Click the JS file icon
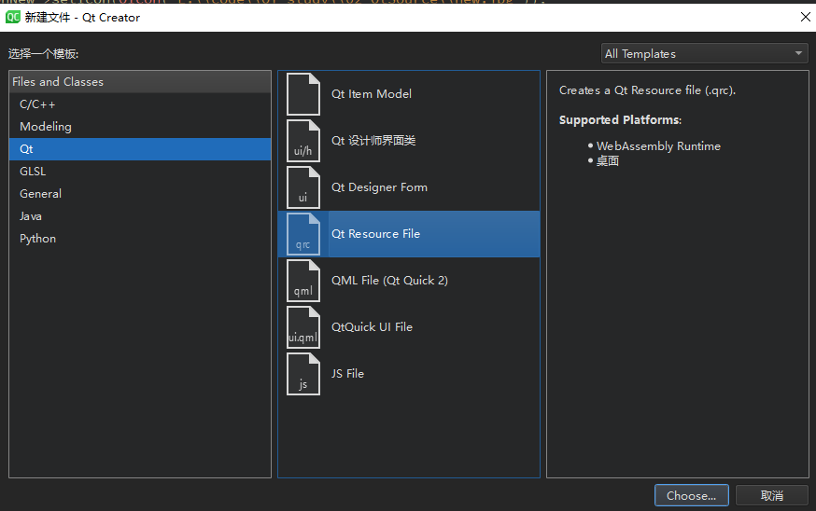816x511 pixels. (302, 374)
